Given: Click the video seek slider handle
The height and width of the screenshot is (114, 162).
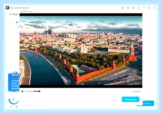Looking at the screenshot, I should (39, 91).
